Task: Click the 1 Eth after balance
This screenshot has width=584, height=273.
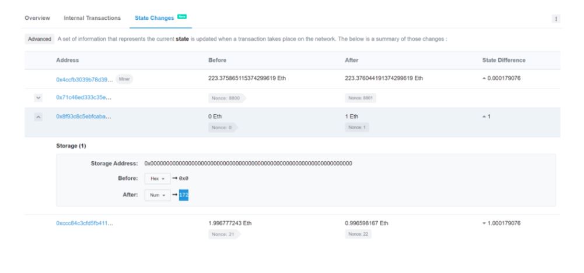Action: (352, 116)
